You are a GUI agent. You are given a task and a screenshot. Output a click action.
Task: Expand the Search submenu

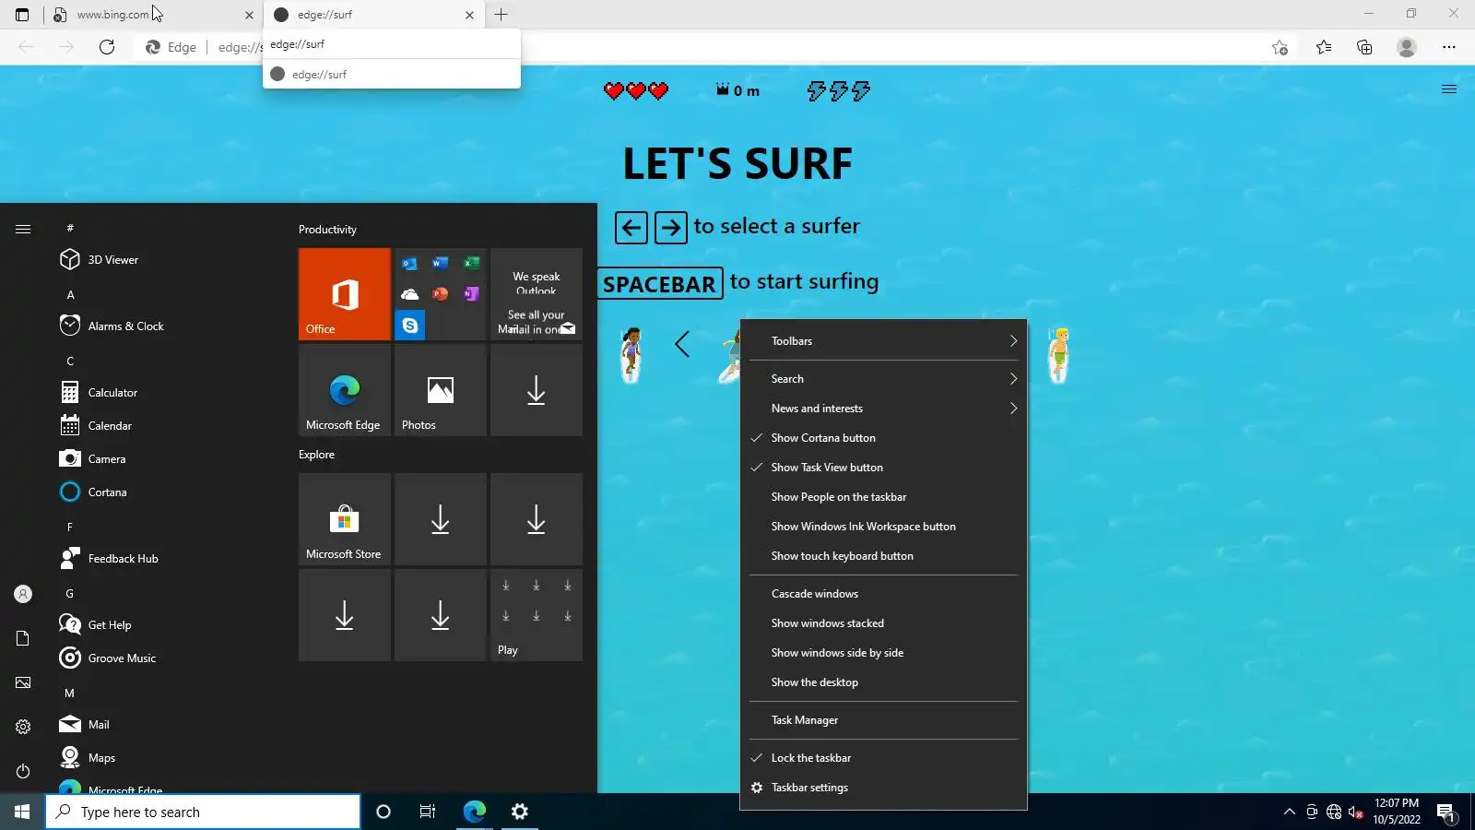pos(883,379)
